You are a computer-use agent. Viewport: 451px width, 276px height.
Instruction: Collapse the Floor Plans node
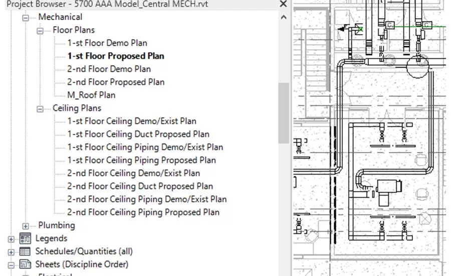tap(40, 31)
